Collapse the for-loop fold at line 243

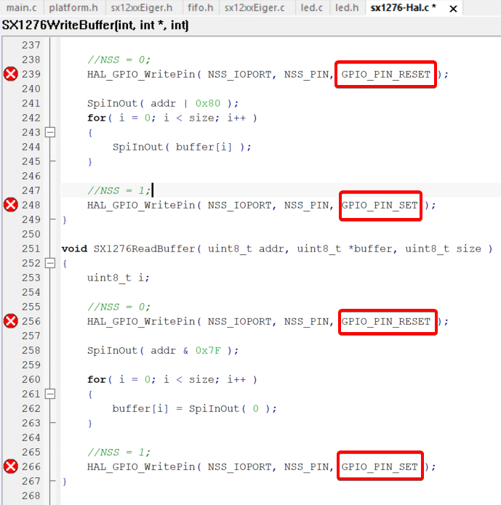(50, 132)
